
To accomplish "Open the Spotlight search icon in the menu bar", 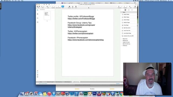I will 169,1.
